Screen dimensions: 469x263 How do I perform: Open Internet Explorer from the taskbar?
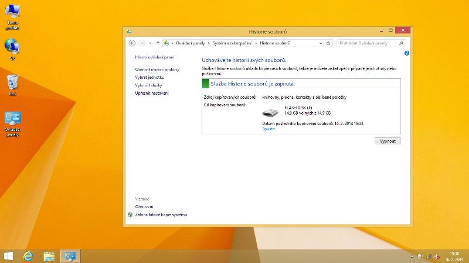pyautogui.click(x=27, y=256)
